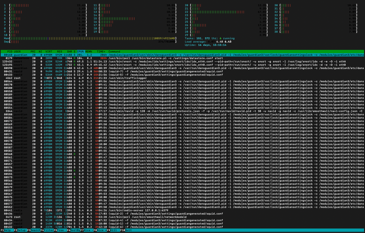
Task: Click the Command column header
Action: pyautogui.click(x=114, y=52)
